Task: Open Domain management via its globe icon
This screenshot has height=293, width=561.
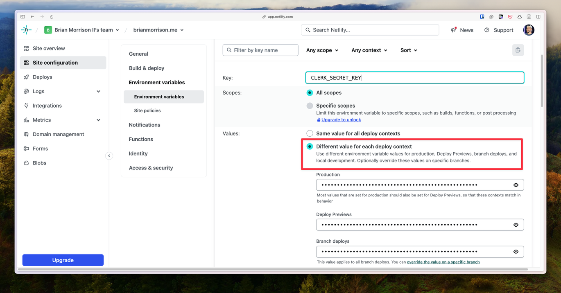Action: [x=26, y=134]
